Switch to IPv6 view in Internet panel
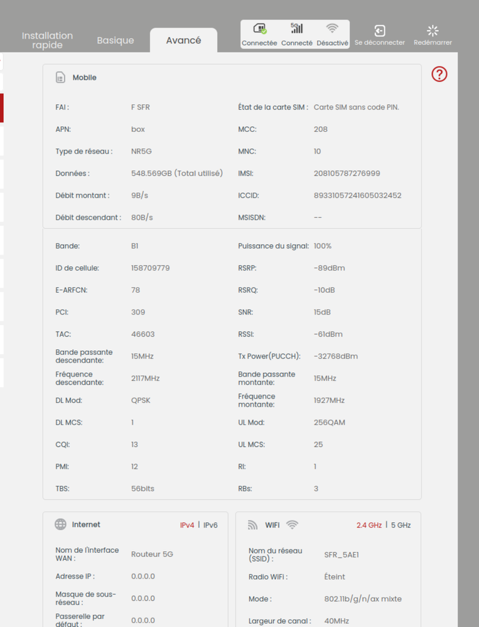 [210, 525]
